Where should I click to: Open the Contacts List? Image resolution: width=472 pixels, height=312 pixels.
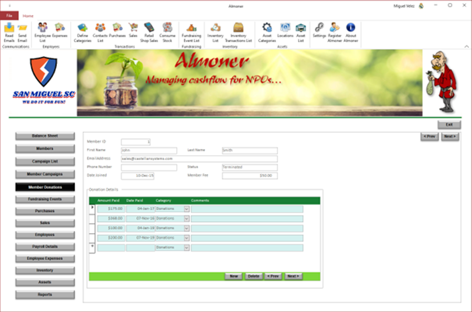click(x=100, y=32)
